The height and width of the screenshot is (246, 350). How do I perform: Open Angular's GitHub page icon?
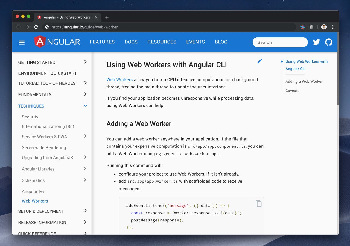(329, 42)
